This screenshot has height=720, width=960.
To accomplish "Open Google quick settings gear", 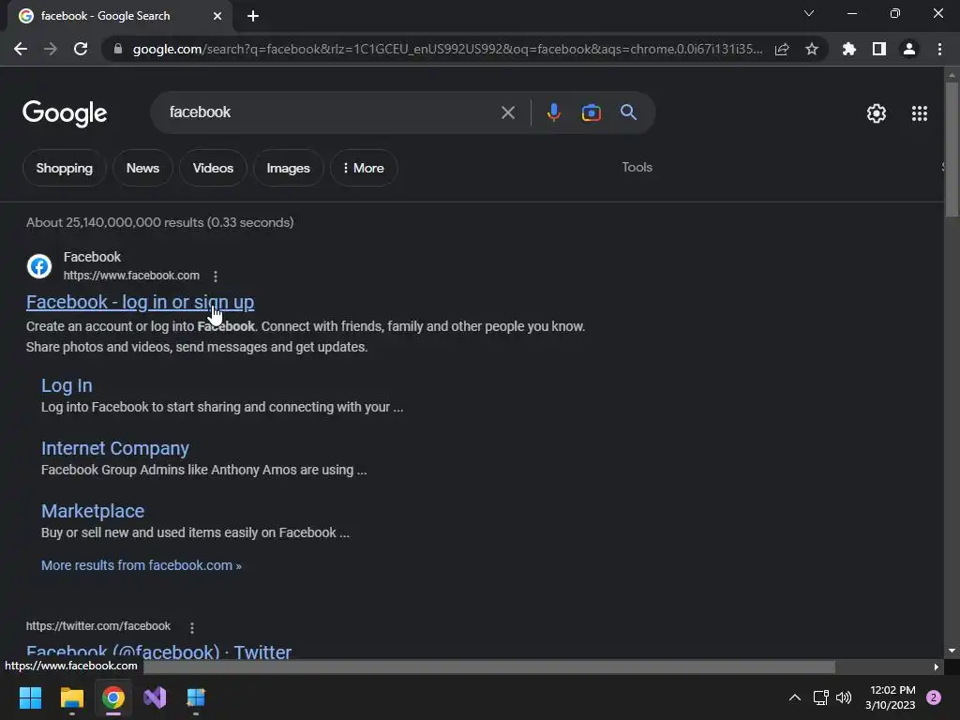I will [x=877, y=113].
